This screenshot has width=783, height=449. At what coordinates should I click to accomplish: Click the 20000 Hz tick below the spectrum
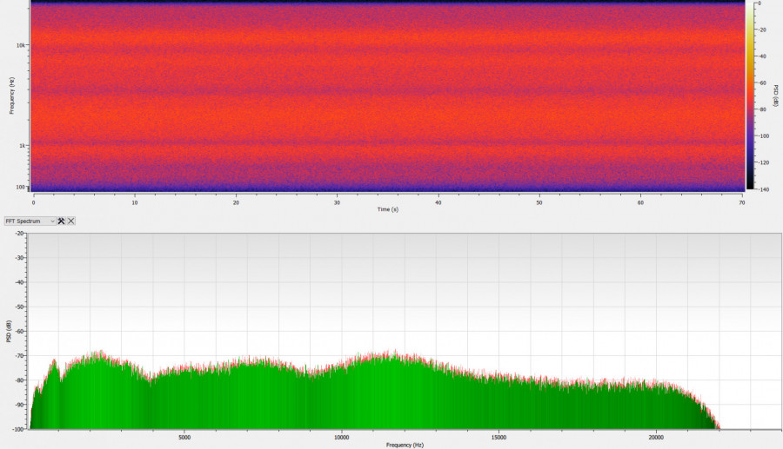pos(656,437)
